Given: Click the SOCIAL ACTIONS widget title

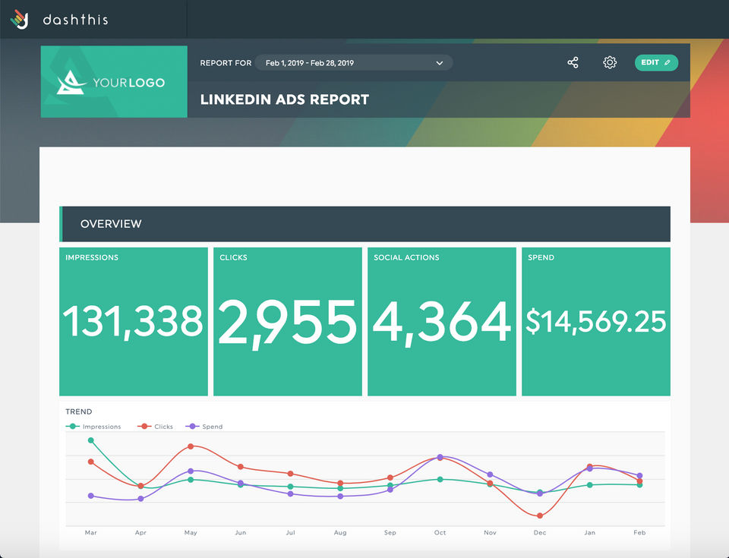Looking at the screenshot, I should (x=406, y=257).
